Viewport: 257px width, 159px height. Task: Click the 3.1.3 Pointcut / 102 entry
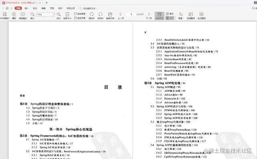171,99
